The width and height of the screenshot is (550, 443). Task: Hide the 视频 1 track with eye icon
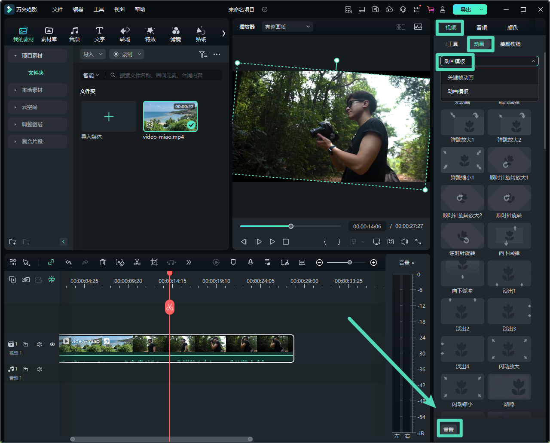pos(52,344)
